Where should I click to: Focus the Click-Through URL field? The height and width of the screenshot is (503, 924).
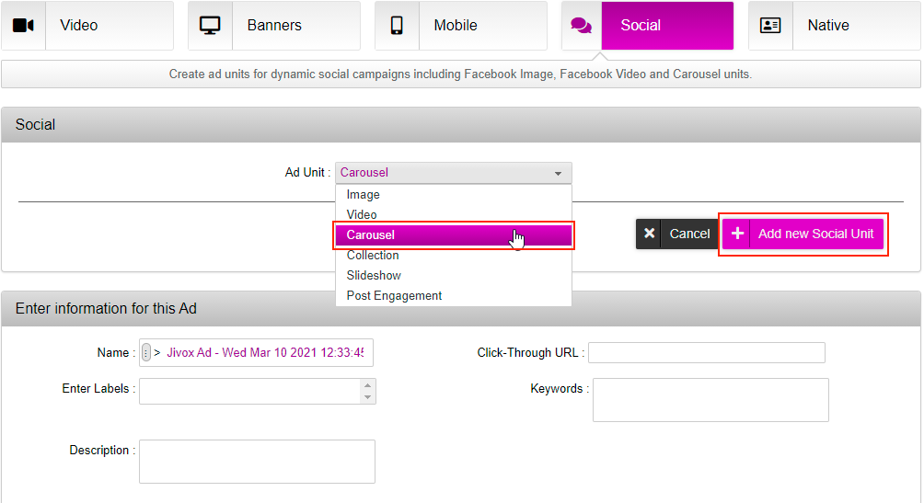(x=706, y=353)
